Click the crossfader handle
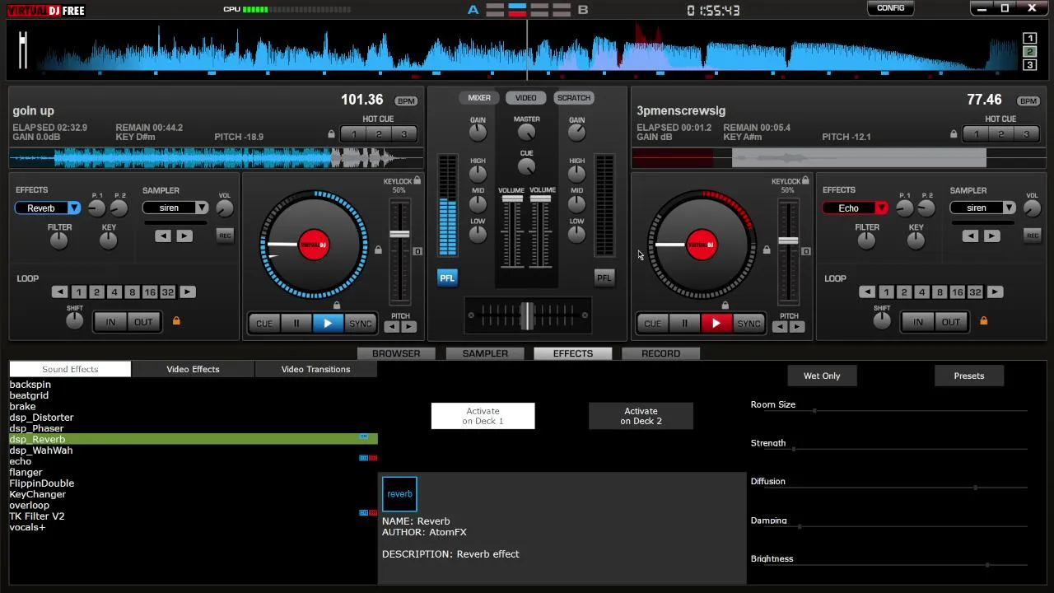1054x593 pixels. tap(527, 315)
